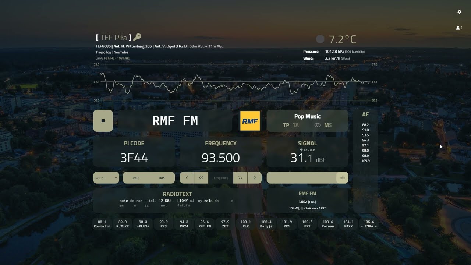471x265 pixels.
Task: Click the signal strength graph
Action: [x=235, y=82]
